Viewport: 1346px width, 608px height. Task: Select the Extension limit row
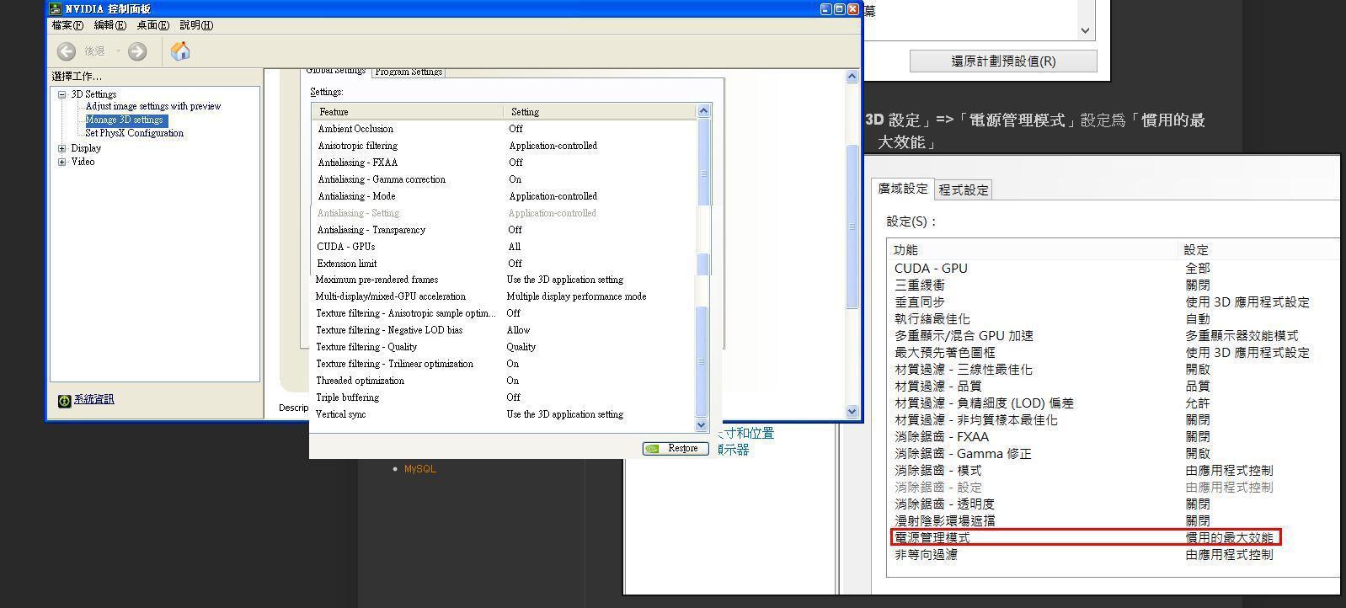(505, 264)
